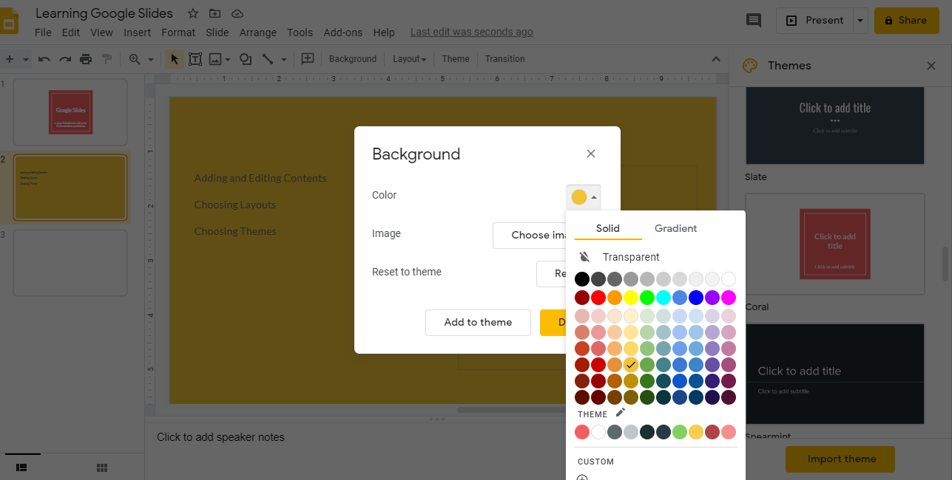Screen dimensions: 952x480
Task: Open the Arrange menu
Action: click(x=257, y=32)
